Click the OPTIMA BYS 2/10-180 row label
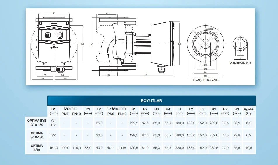Image resolution: width=278 pixels, height=165 pixels. pos(35,123)
